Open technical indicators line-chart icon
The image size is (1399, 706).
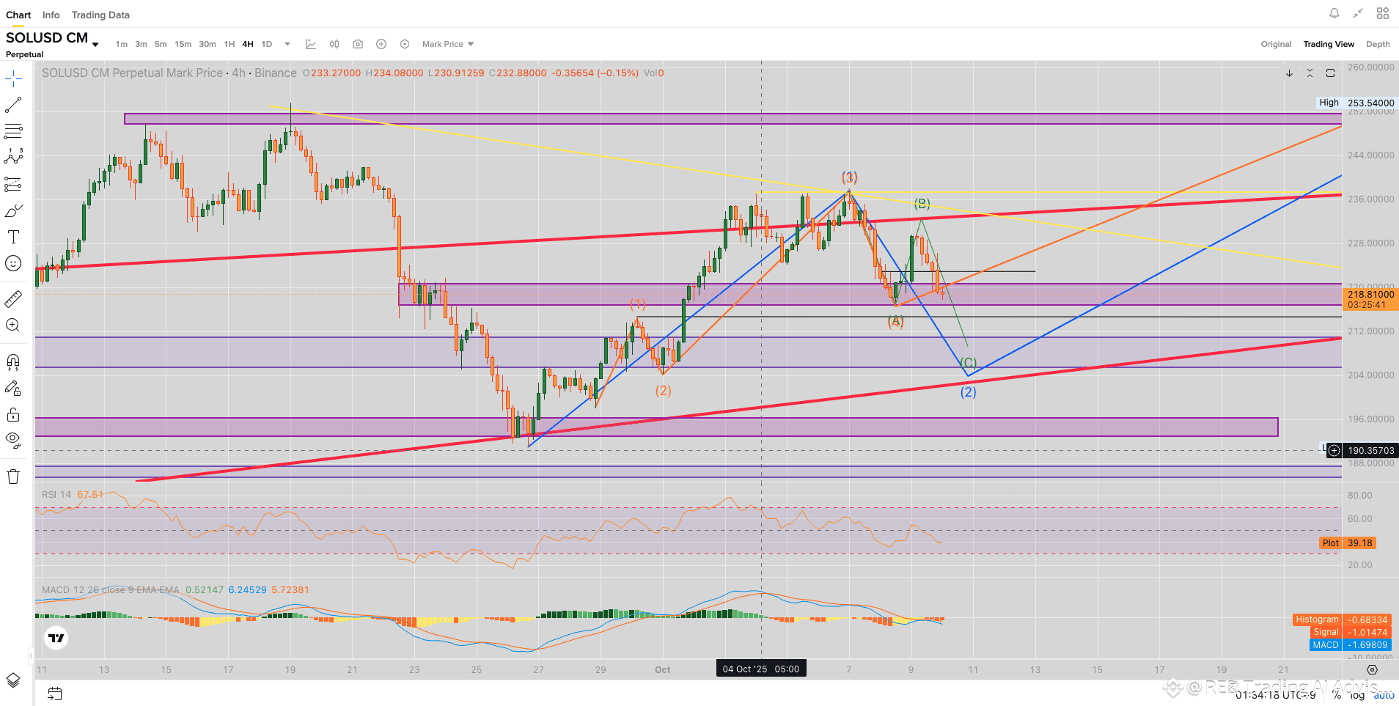tap(311, 44)
